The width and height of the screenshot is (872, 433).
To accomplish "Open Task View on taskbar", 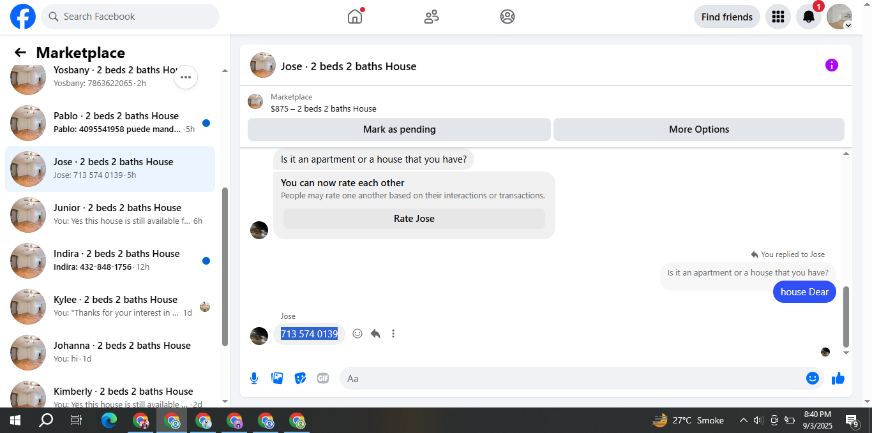I will click(x=77, y=420).
